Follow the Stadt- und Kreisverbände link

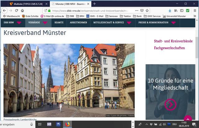tap(173, 41)
